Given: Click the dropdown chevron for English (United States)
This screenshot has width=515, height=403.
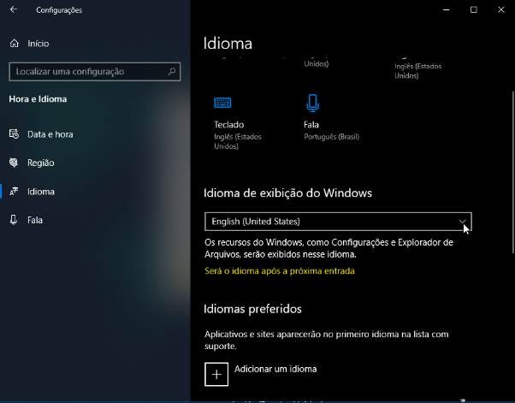Looking at the screenshot, I should coord(462,222).
